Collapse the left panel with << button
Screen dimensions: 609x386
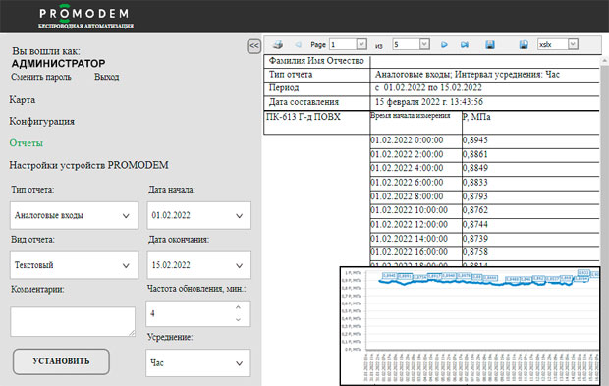coord(254,46)
